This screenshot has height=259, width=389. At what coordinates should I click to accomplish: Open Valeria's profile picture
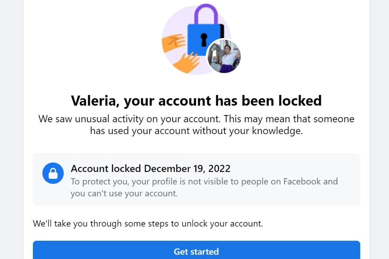click(x=224, y=56)
